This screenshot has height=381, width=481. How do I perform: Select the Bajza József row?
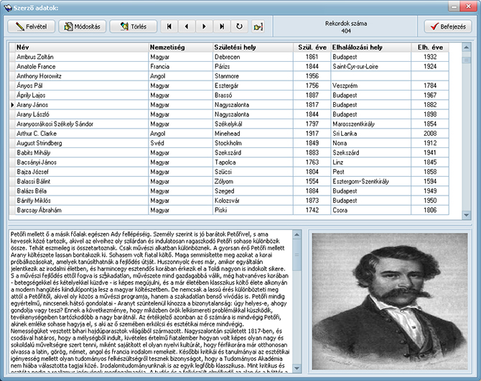(x=229, y=172)
